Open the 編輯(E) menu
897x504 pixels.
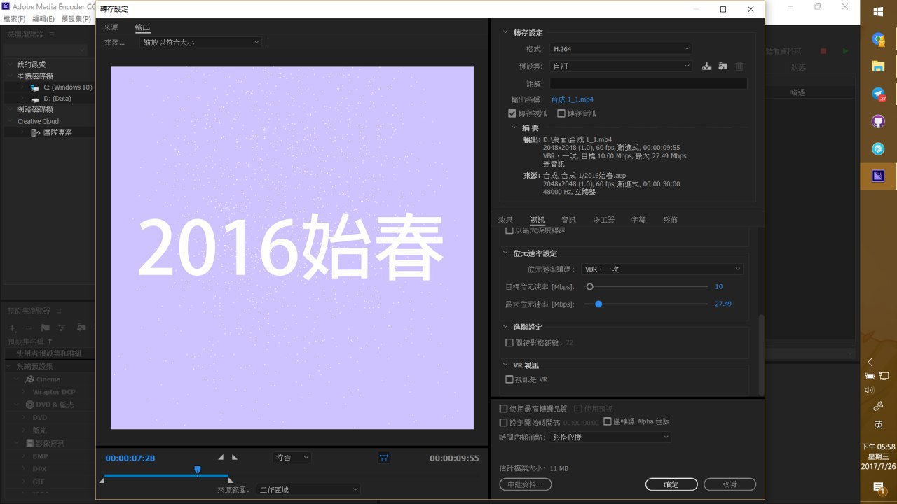click(43, 19)
